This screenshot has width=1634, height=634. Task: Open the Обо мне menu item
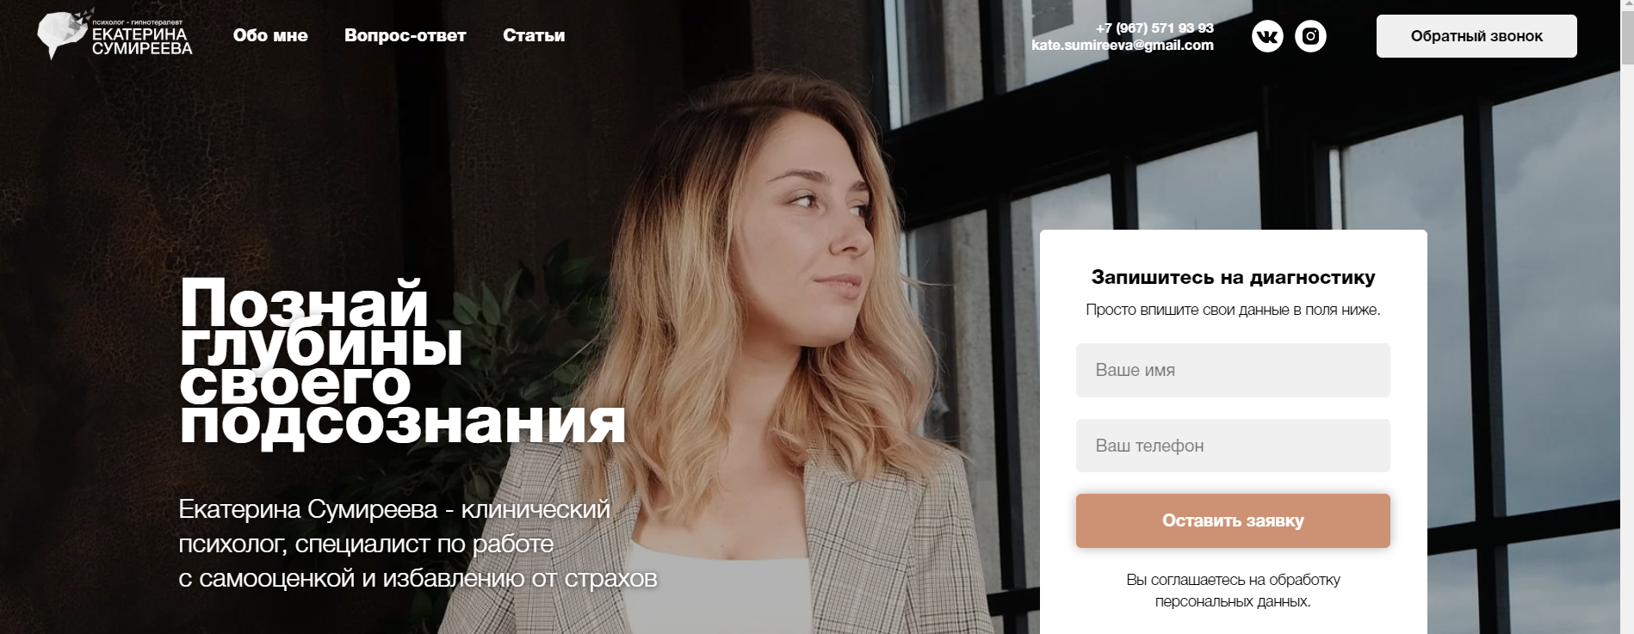(270, 35)
